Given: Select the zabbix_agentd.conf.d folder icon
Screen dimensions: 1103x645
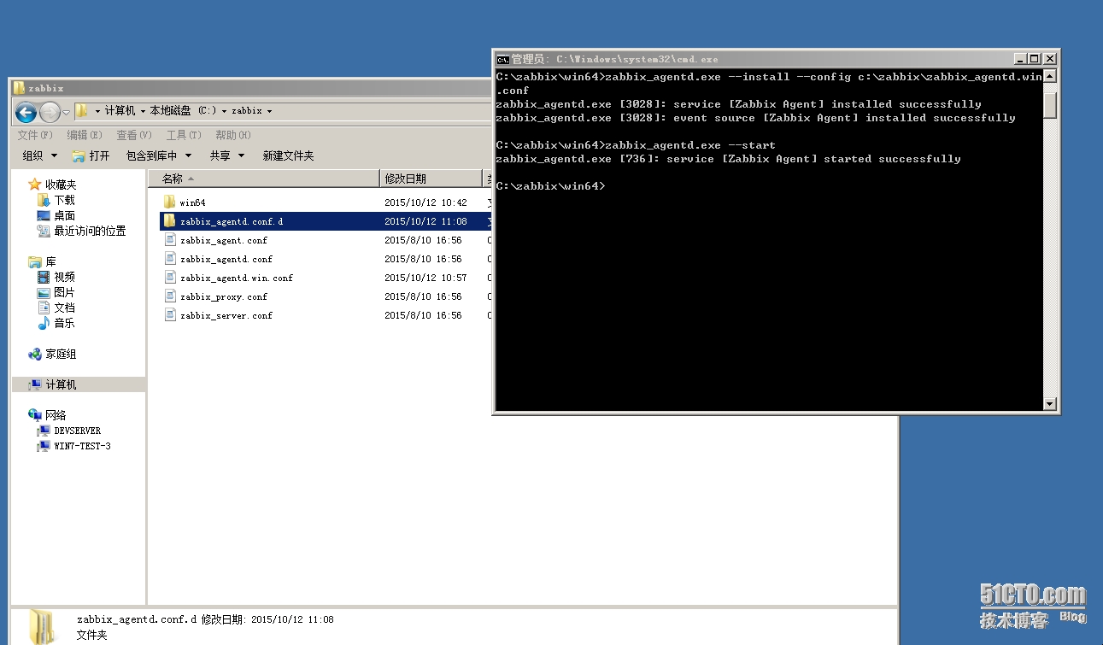Looking at the screenshot, I should pos(169,221).
